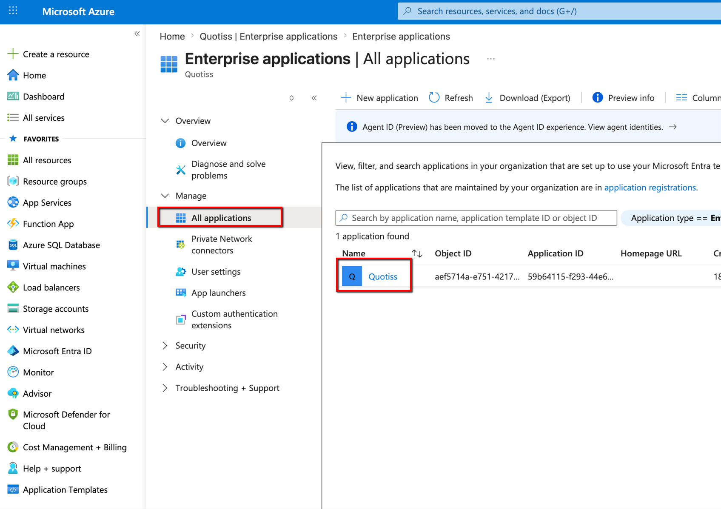Open the Quotiss application link
The image size is (721, 509).
382,276
